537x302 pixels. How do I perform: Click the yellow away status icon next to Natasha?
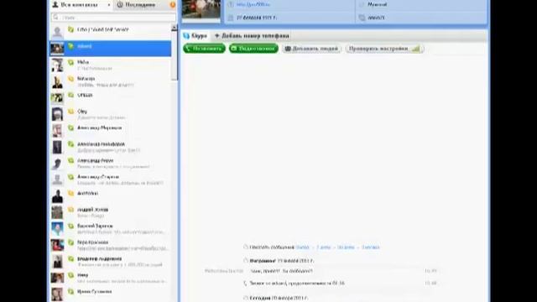pos(70,79)
